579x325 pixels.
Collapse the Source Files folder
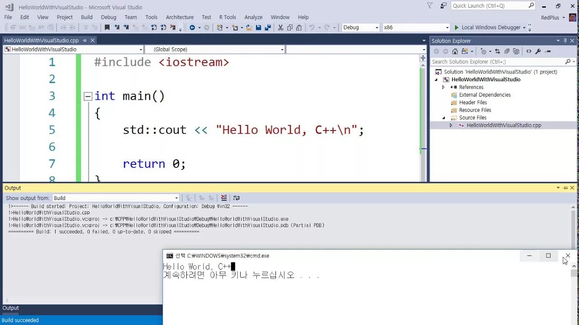click(443, 118)
